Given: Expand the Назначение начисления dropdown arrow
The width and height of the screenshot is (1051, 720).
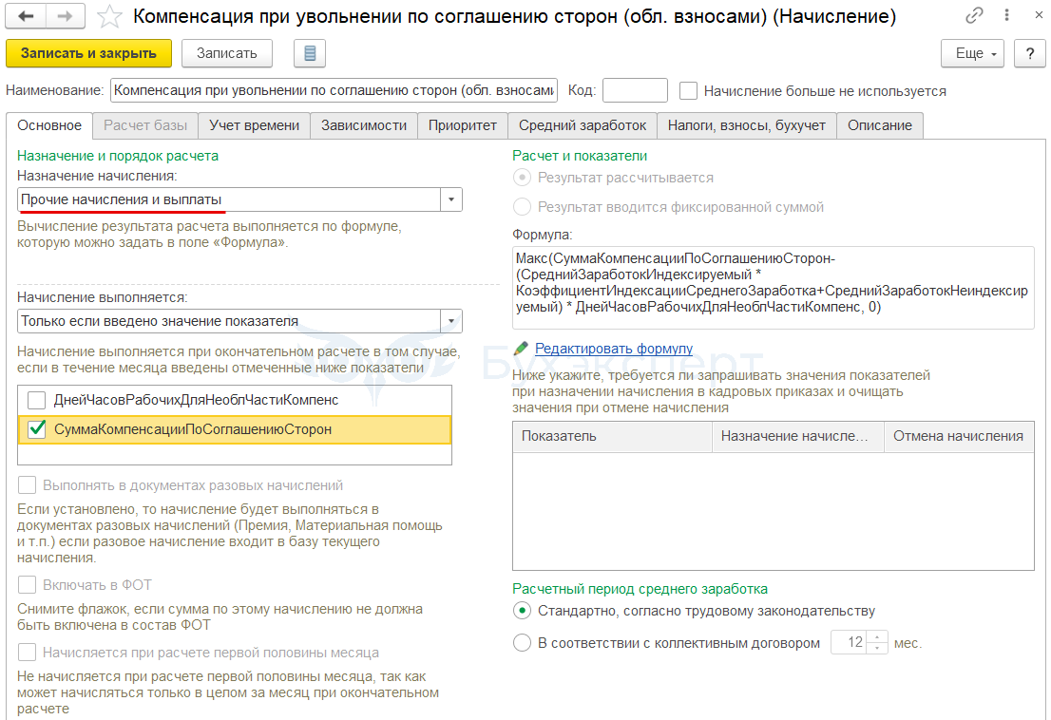Looking at the screenshot, I should [451, 199].
